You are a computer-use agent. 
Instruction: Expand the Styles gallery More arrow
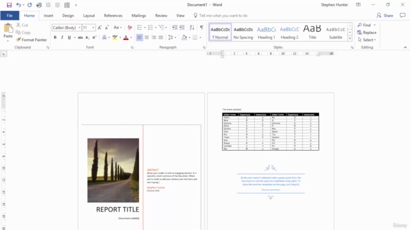click(x=350, y=38)
